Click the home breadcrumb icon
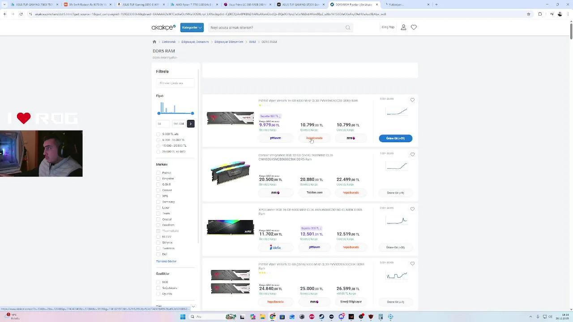573x322 pixels. click(x=154, y=42)
